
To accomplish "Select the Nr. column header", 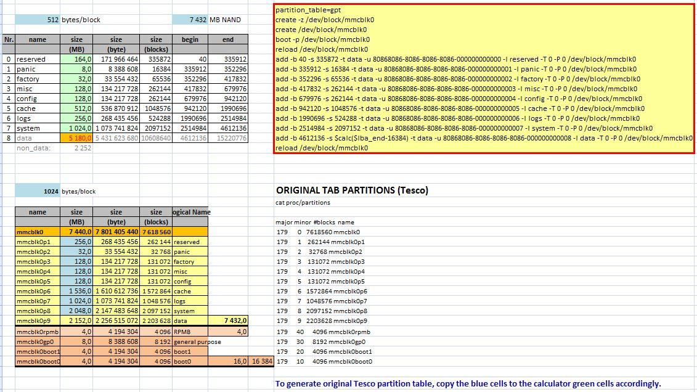I will (x=9, y=39).
